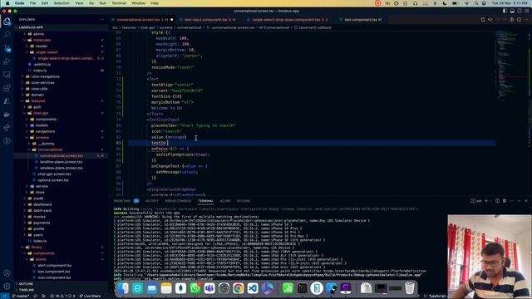Switch to OUTPUT panel tab
The height and width of the screenshot is (299, 532).
point(151,201)
